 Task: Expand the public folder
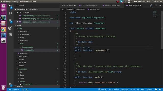click(x=21, y=66)
